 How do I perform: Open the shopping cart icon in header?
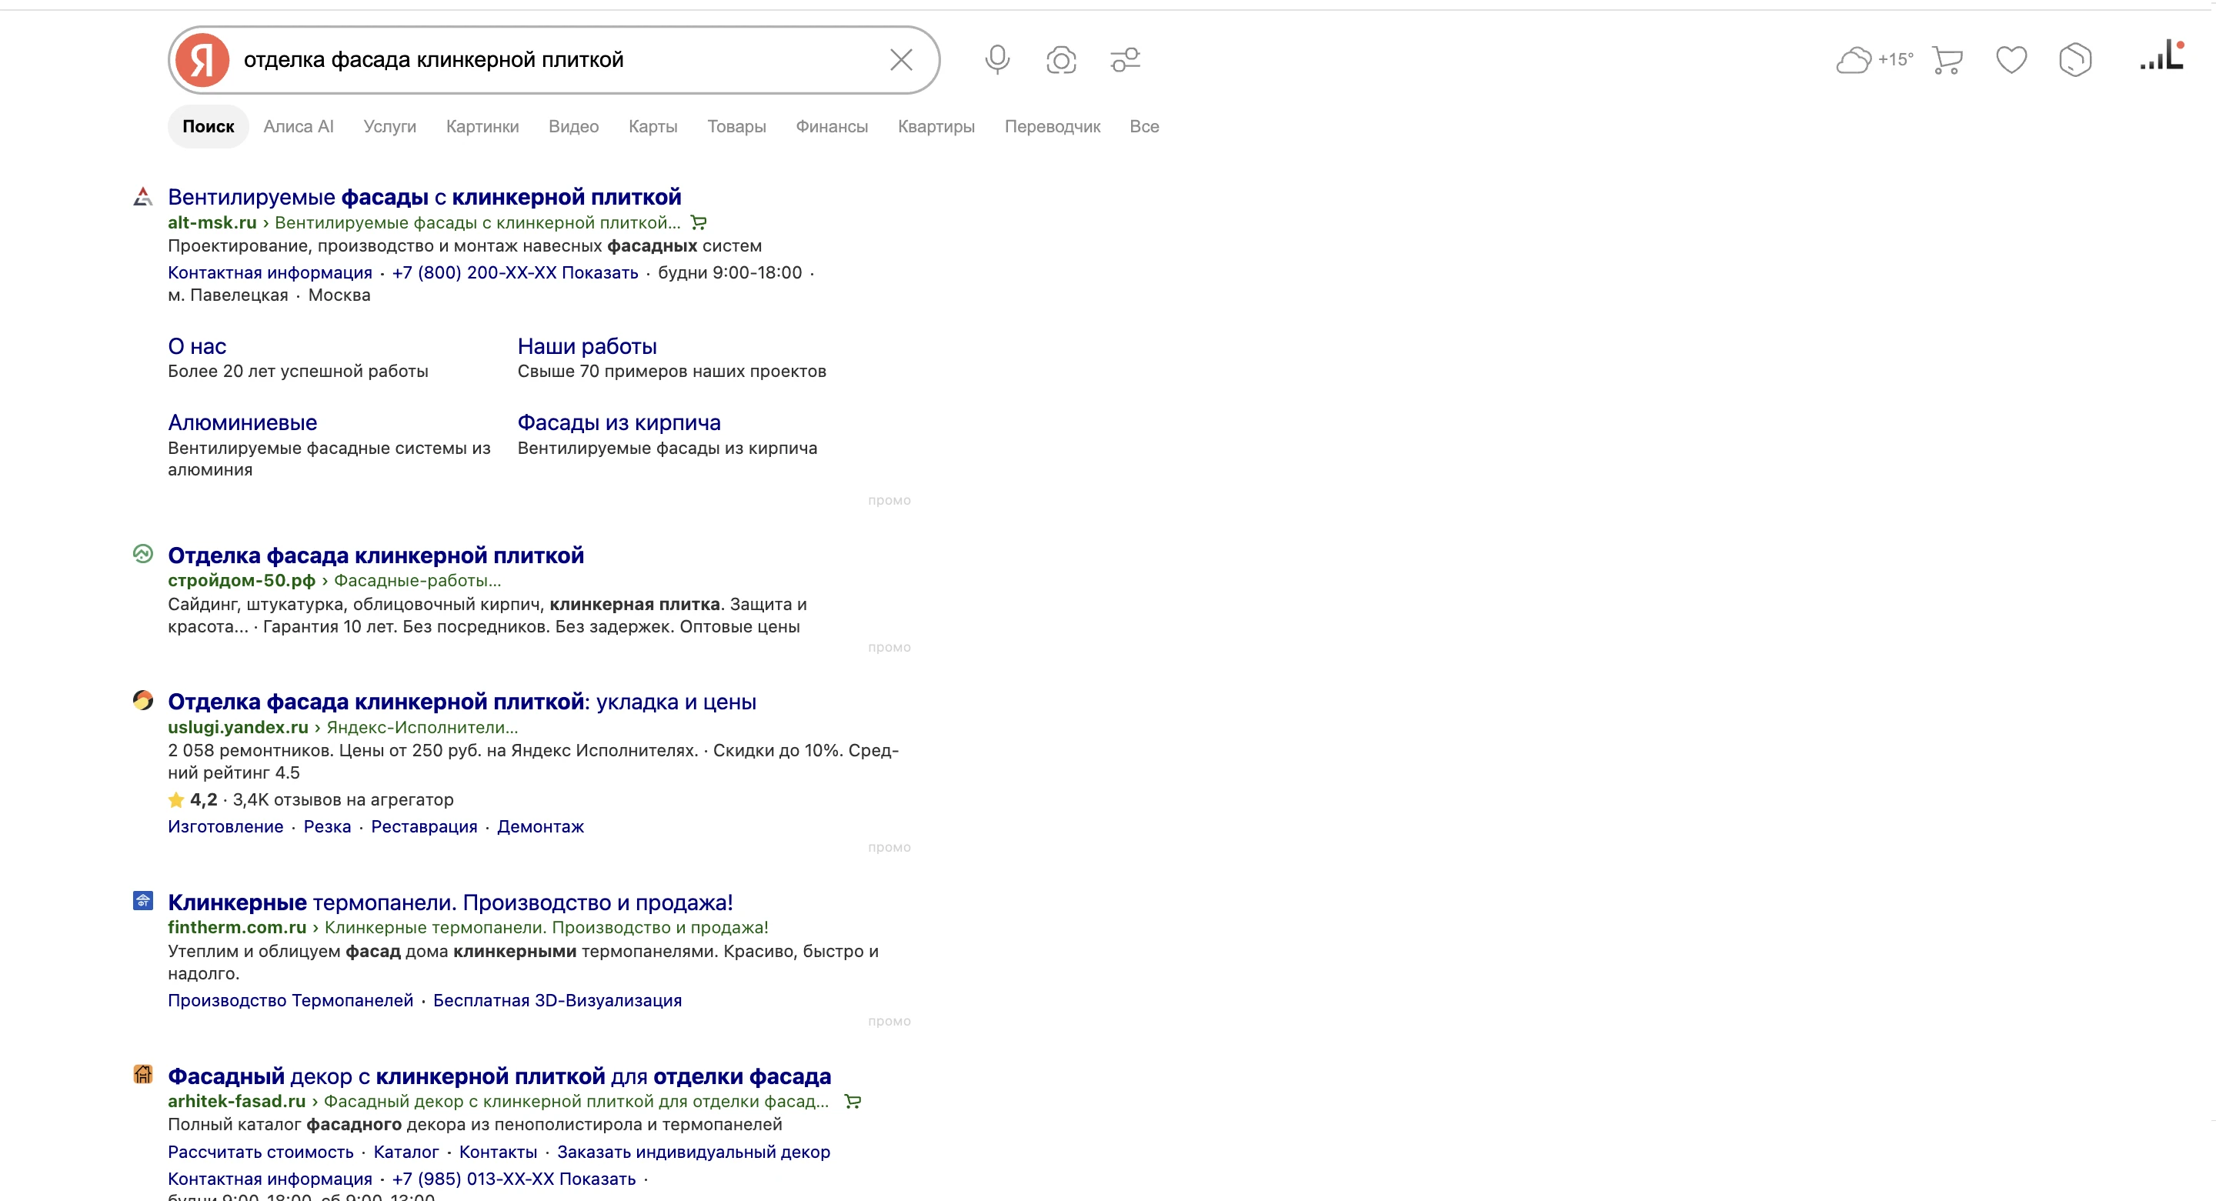(x=1947, y=59)
